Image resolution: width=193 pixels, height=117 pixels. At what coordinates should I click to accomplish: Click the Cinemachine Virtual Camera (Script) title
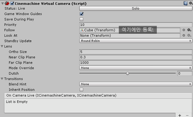51,4
